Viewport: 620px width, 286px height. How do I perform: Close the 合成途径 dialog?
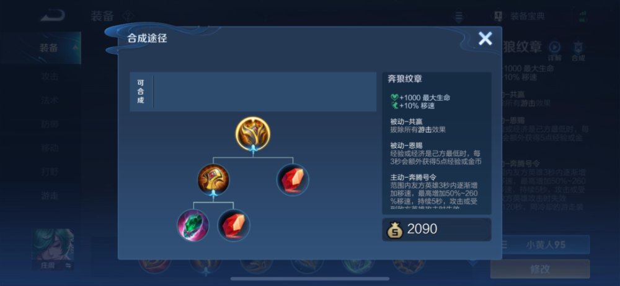click(x=485, y=38)
